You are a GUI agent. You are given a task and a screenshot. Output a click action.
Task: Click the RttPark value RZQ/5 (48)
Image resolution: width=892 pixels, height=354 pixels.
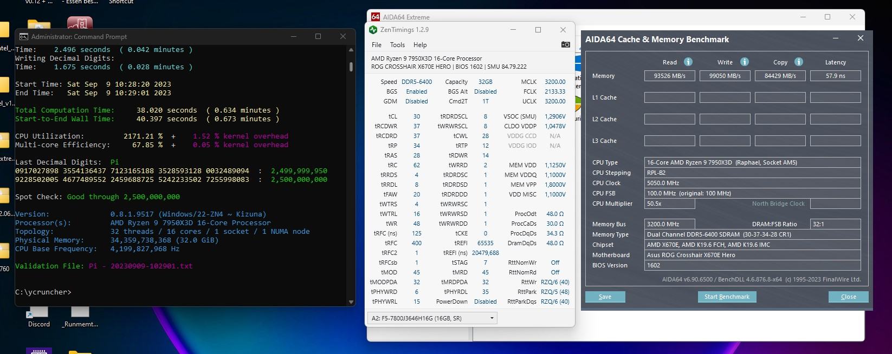pos(555,292)
